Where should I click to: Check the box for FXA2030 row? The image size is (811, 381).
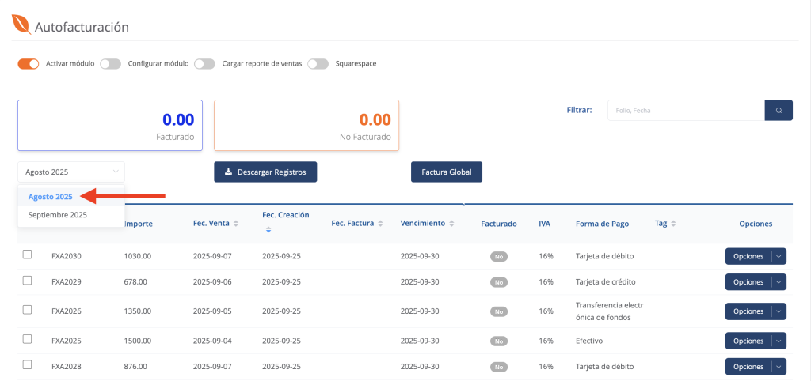click(x=28, y=254)
